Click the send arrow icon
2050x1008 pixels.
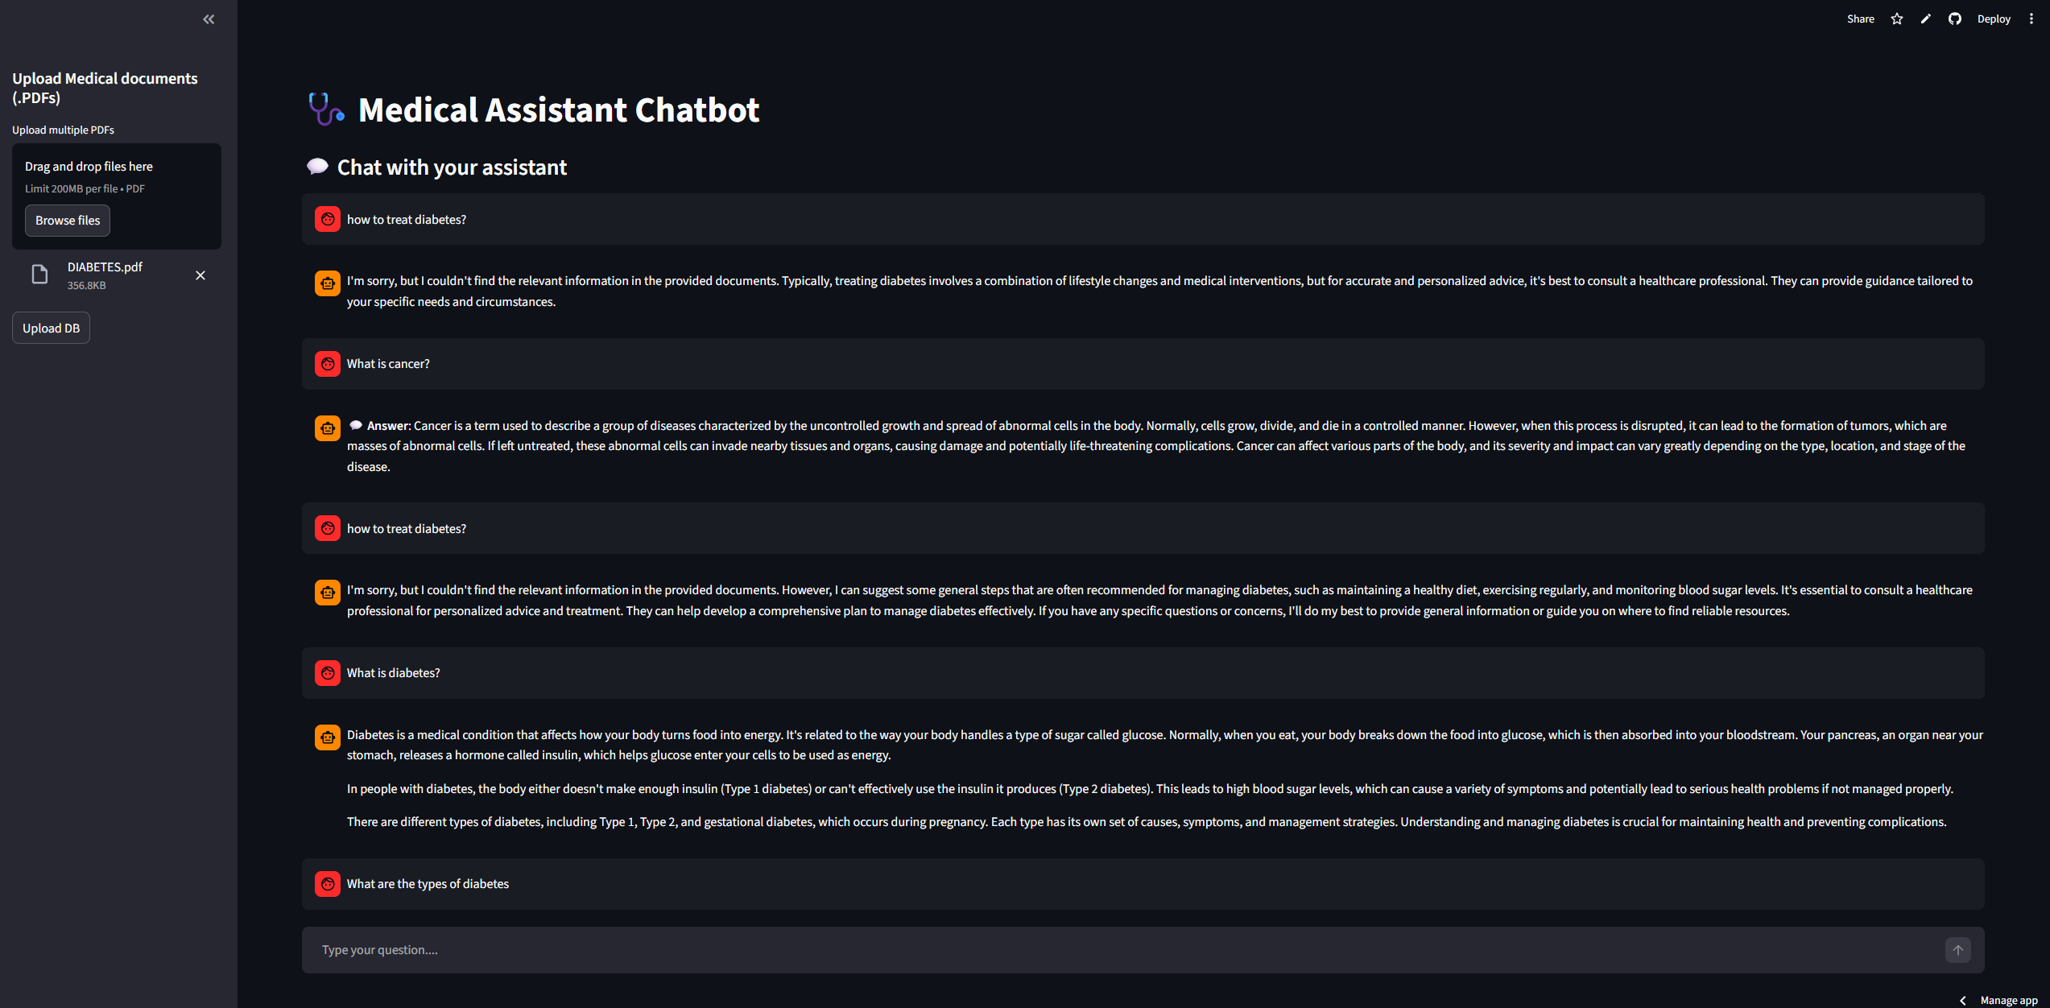[1958, 950]
